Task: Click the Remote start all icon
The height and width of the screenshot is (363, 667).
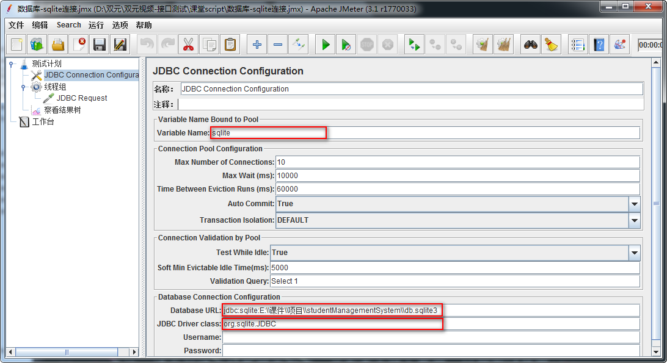Action: point(414,45)
